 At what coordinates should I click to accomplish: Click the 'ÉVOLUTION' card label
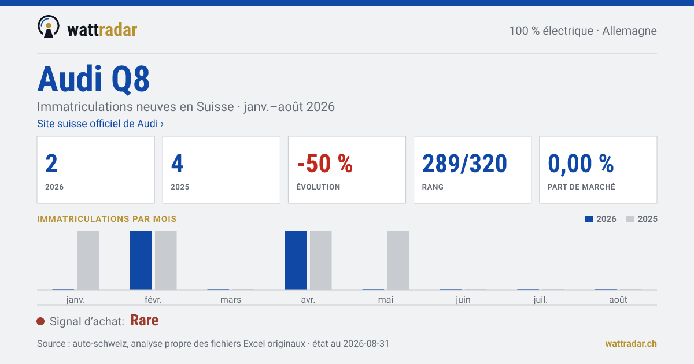pos(318,187)
